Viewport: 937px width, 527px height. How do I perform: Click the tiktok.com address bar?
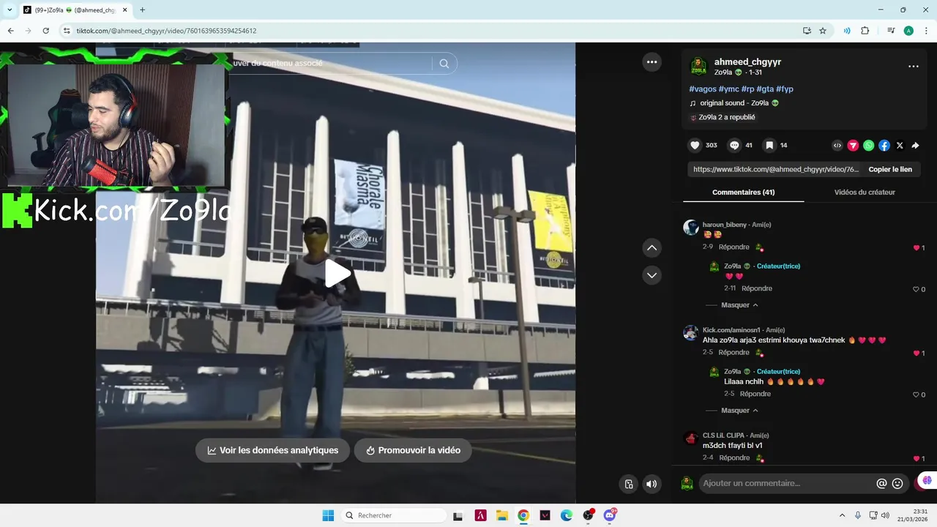(x=432, y=31)
